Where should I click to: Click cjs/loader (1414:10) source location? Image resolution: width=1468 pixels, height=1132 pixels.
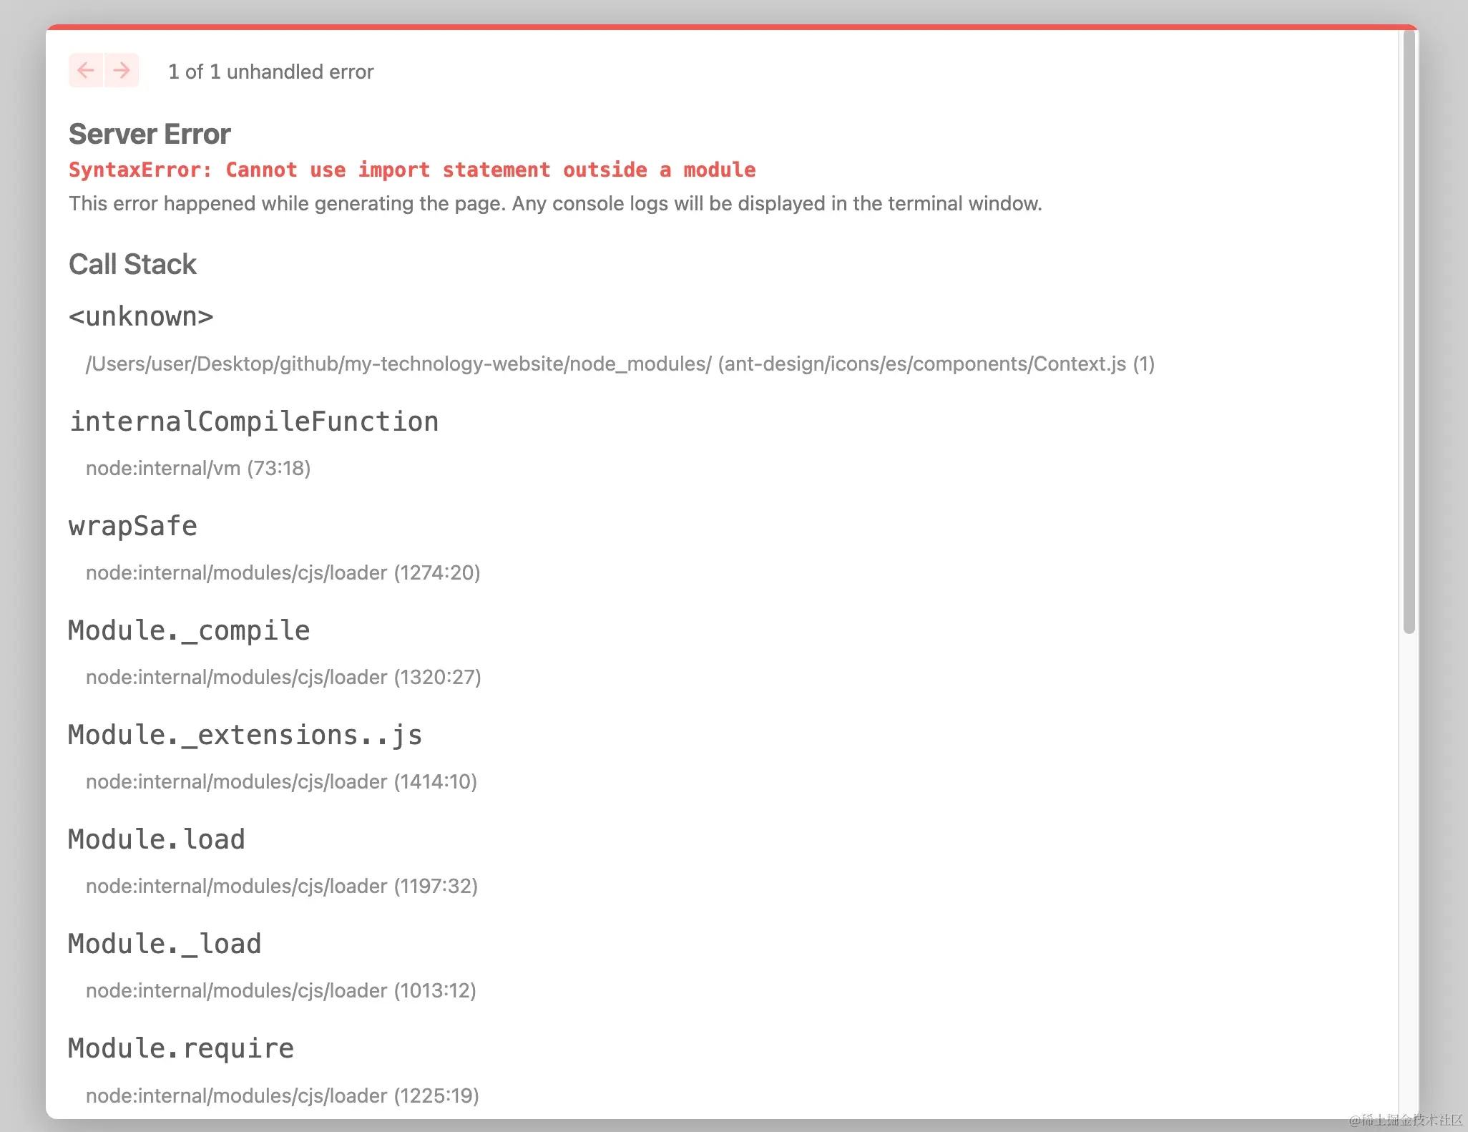pos(281,781)
